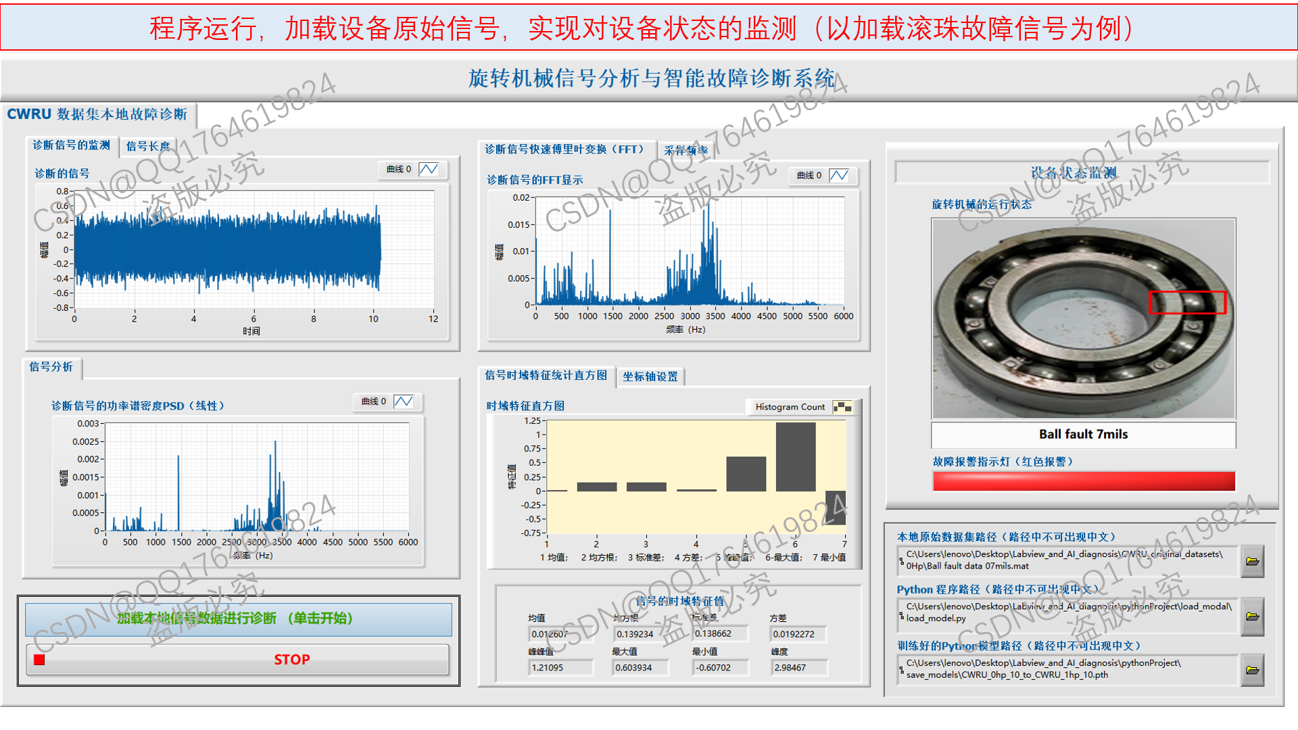1298x730 pixels.
Task: Browse folder for local dataset path
Action: click(1253, 561)
